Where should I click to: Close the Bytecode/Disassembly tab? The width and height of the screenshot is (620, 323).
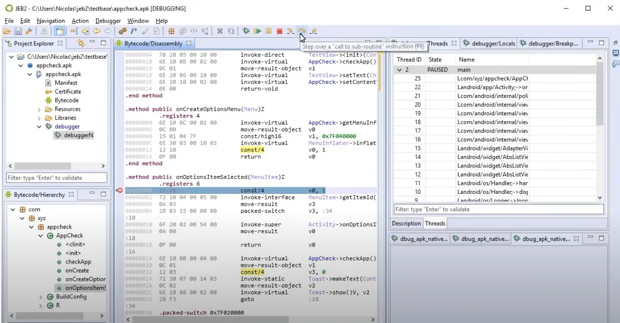[x=188, y=44]
